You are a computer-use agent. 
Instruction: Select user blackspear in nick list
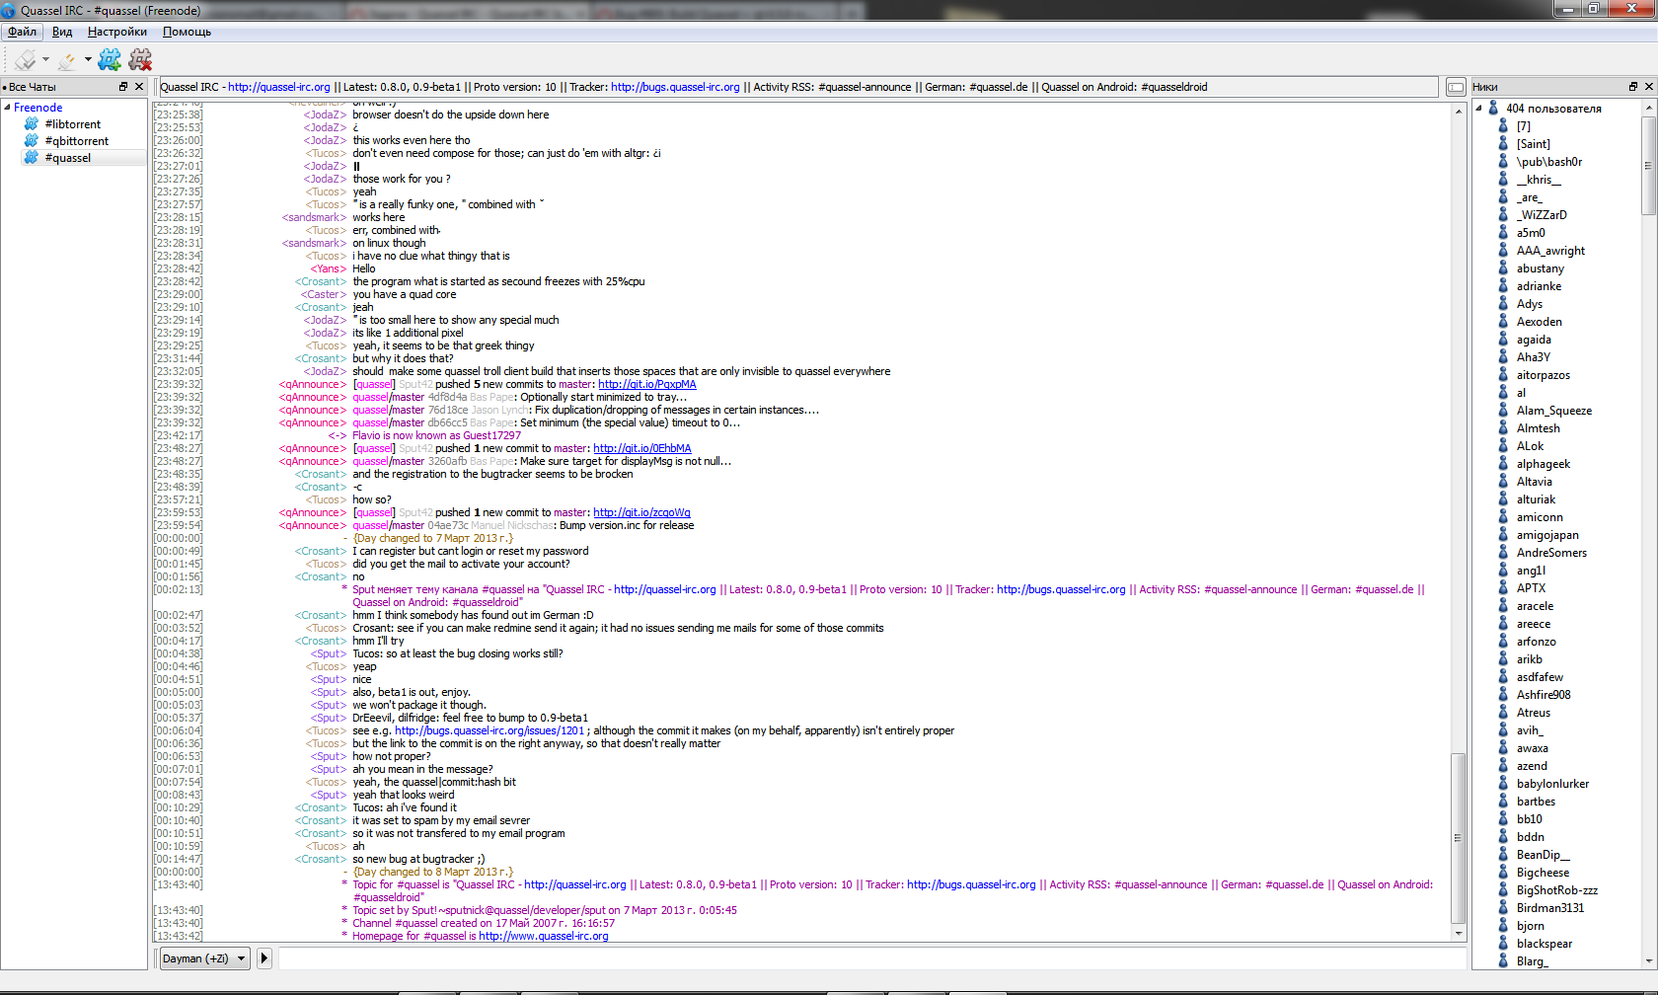(x=1545, y=944)
